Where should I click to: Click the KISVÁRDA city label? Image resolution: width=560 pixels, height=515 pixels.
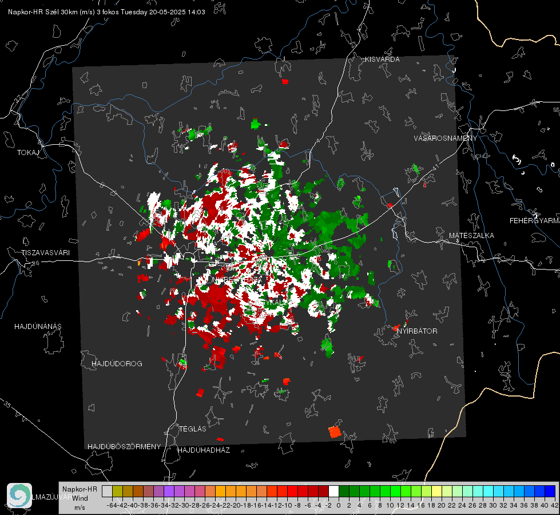click(382, 60)
